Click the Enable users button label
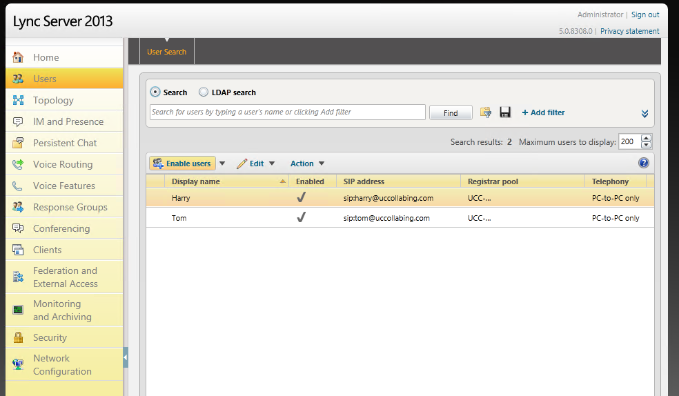 click(x=188, y=164)
